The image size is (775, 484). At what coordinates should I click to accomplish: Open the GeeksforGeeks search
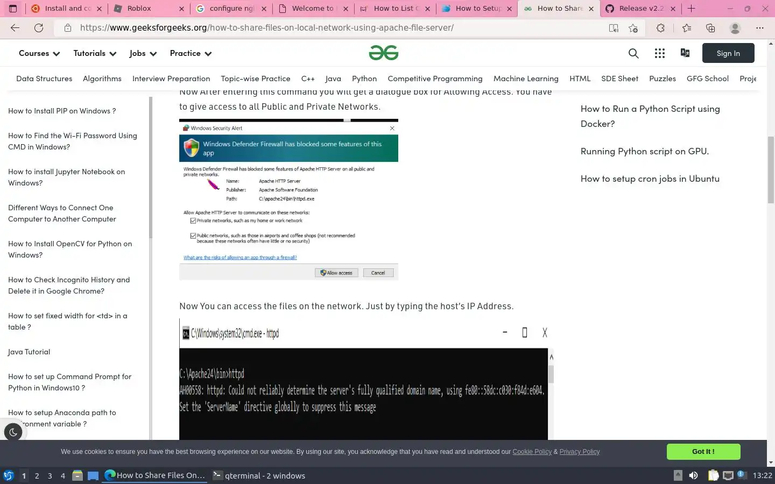point(633,53)
